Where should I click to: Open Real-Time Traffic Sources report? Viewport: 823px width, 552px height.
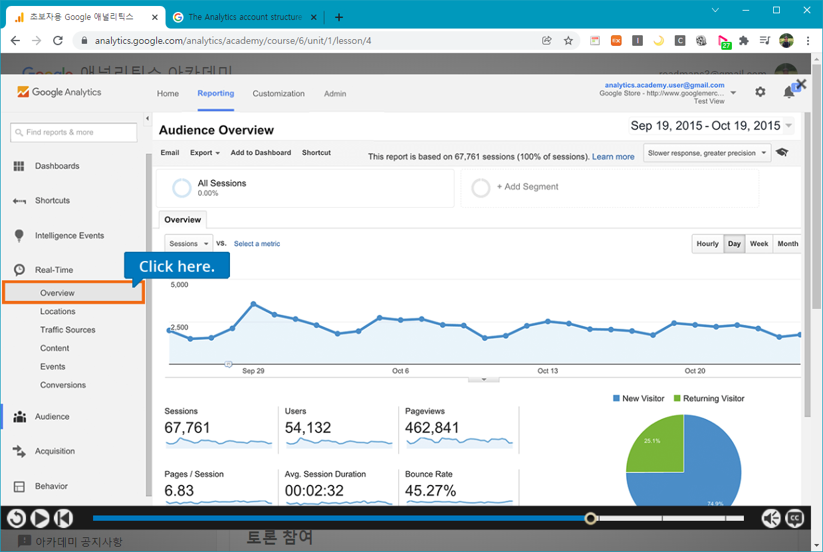click(68, 330)
